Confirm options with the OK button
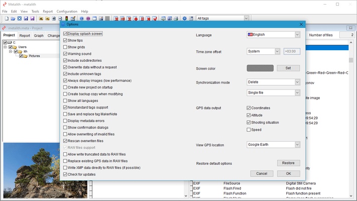This screenshot has height=201, width=357. (289, 174)
